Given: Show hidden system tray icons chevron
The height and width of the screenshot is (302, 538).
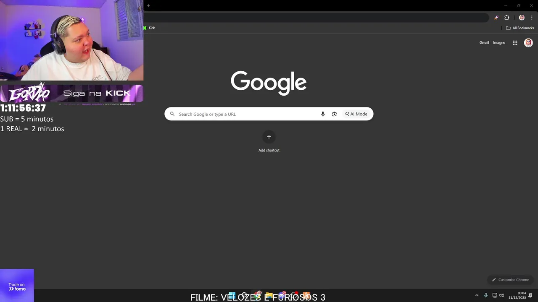Looking at the screenshot, I should tap(477, 295).
